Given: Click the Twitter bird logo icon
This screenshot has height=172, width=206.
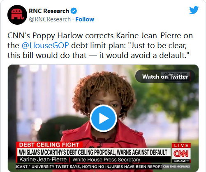Looking at the screenshot, I should tap(194, 10).
